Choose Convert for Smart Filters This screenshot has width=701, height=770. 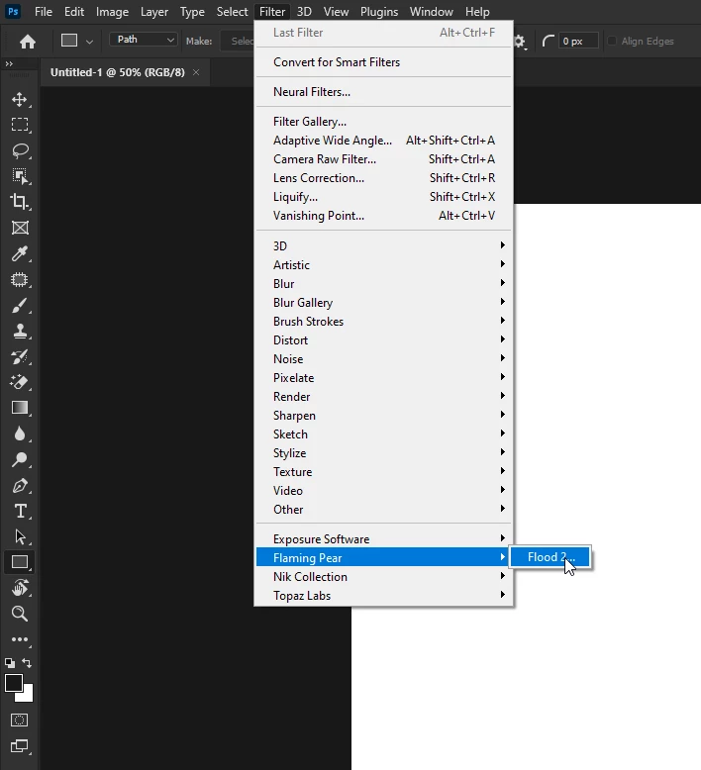(x=383, y=62)
